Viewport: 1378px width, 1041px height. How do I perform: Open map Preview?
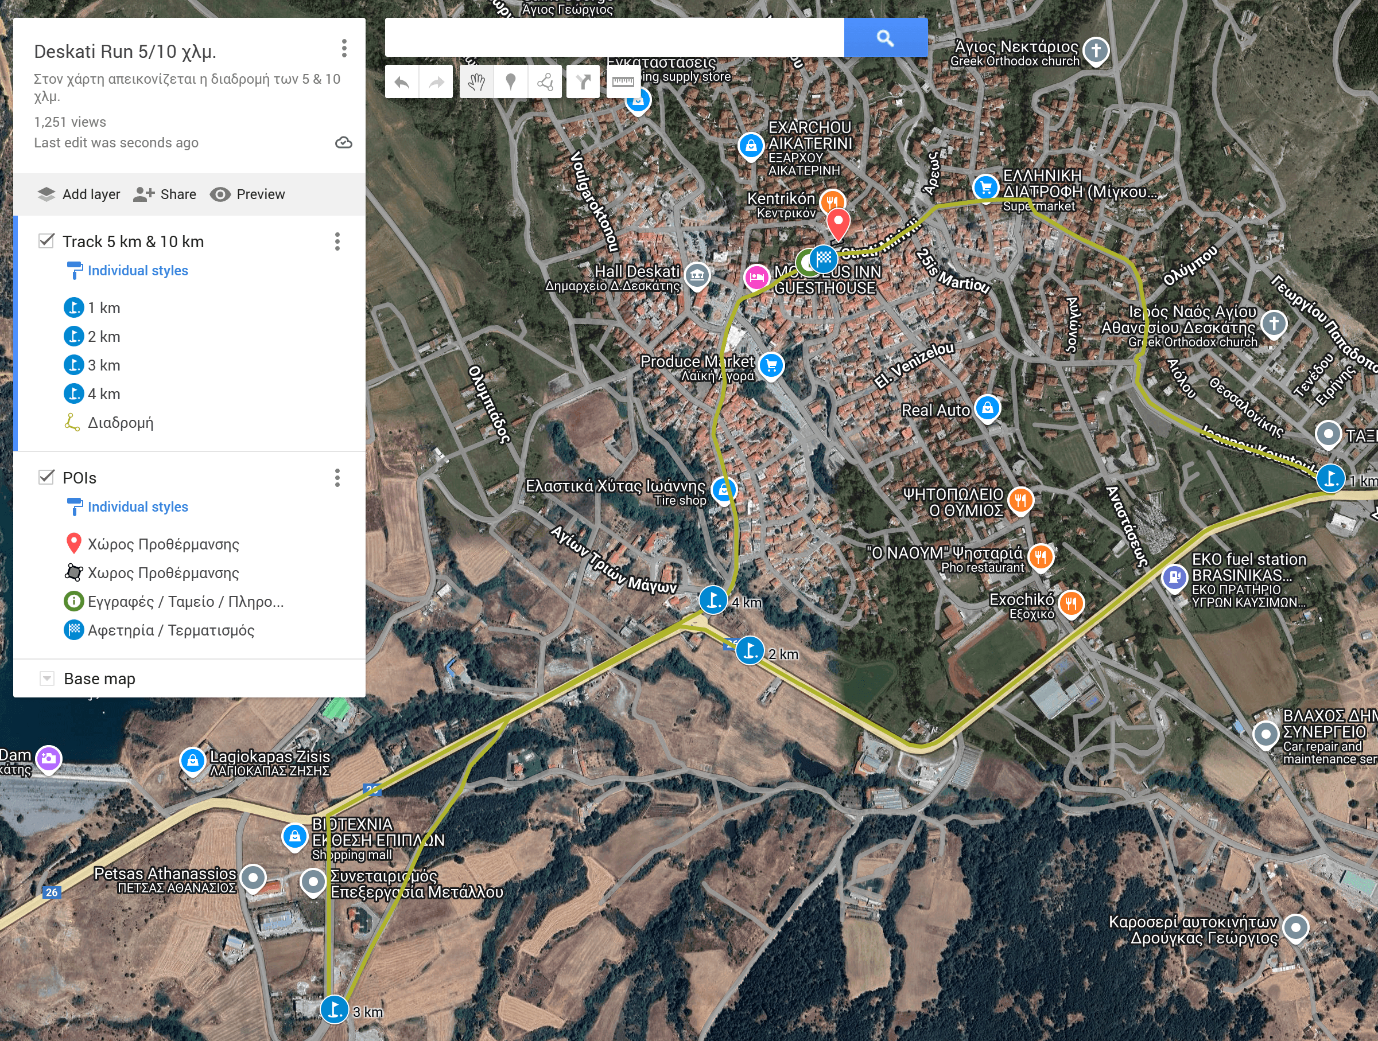[x=247, y=194]
